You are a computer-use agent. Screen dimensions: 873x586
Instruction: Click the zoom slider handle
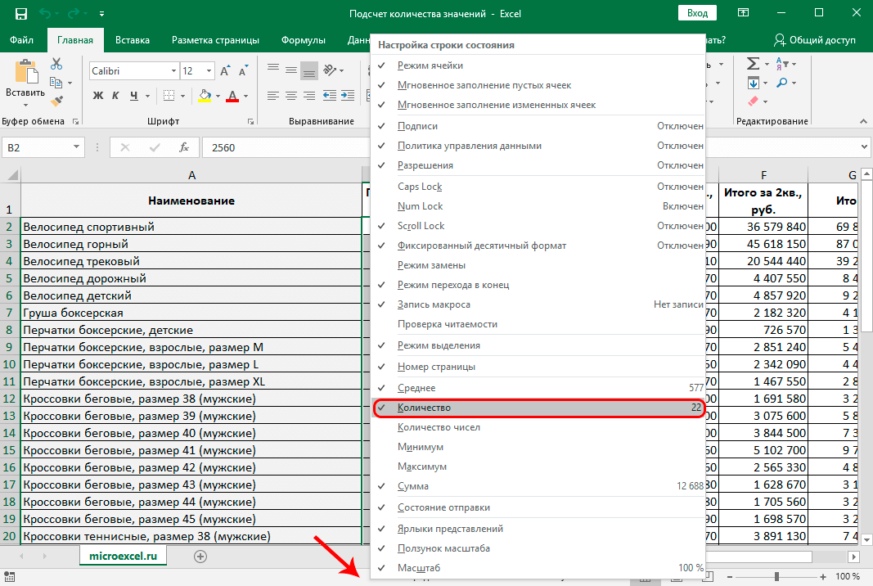(x=776, y=576)
